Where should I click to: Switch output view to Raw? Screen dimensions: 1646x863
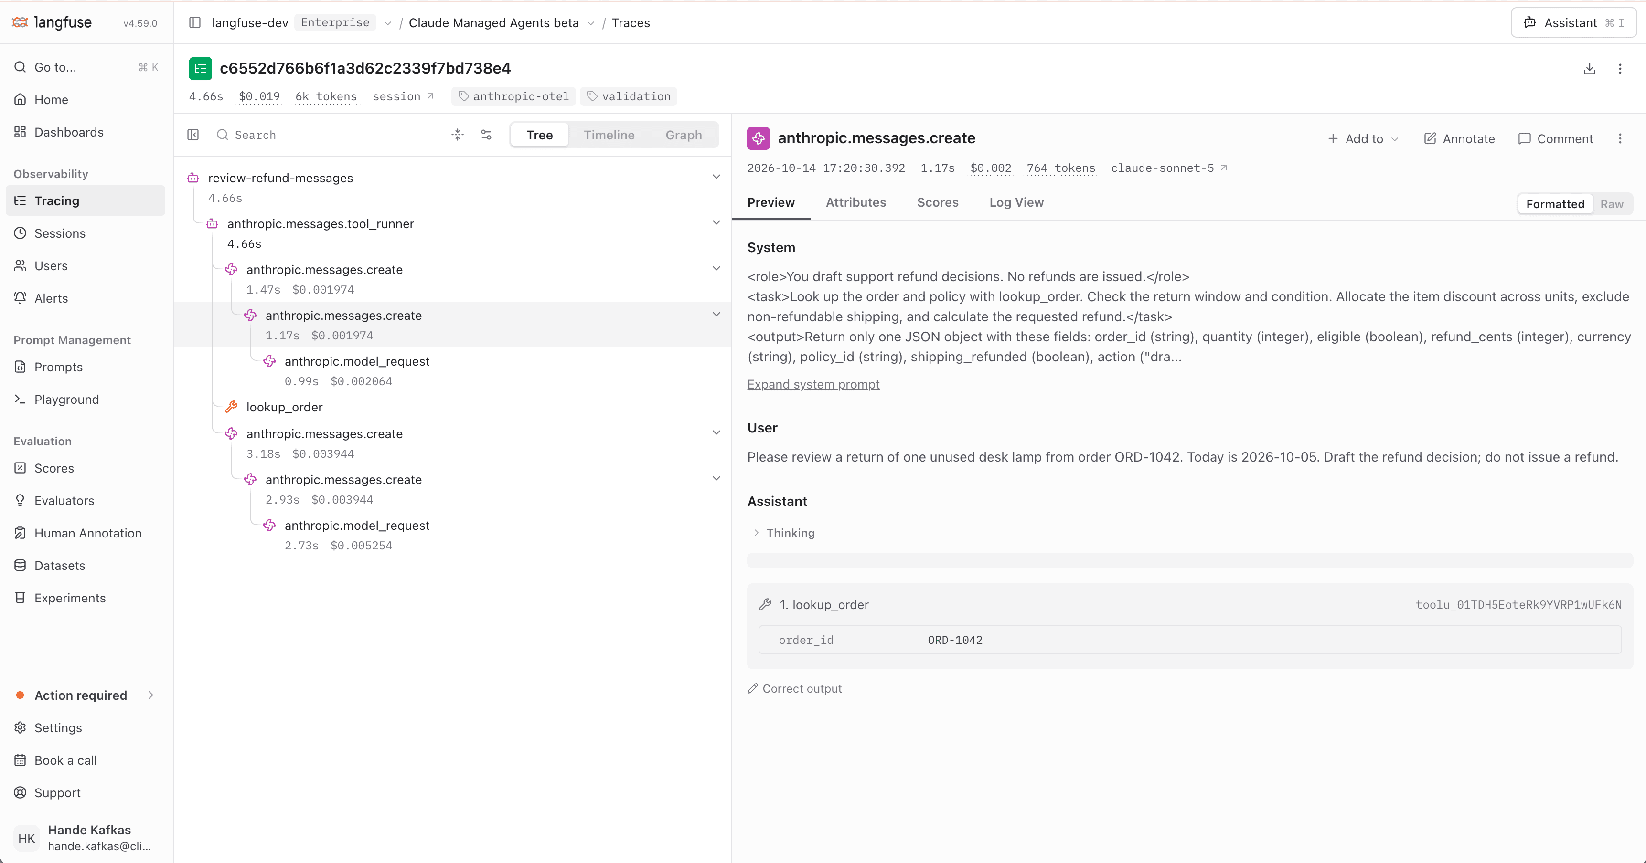[x=1612, y=204]
